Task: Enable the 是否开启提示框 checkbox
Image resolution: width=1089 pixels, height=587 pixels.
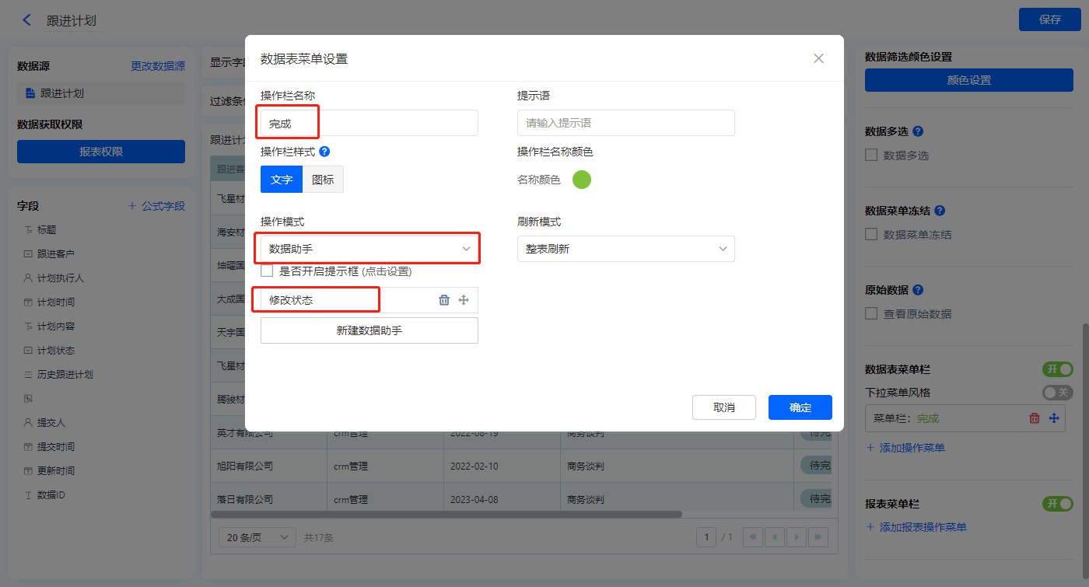Action: point(268,271)
